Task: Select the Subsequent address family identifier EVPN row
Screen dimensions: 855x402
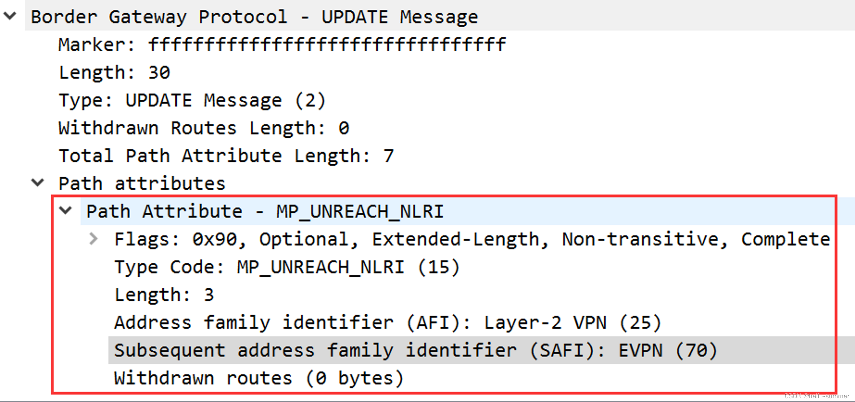Action: point(415,350)
